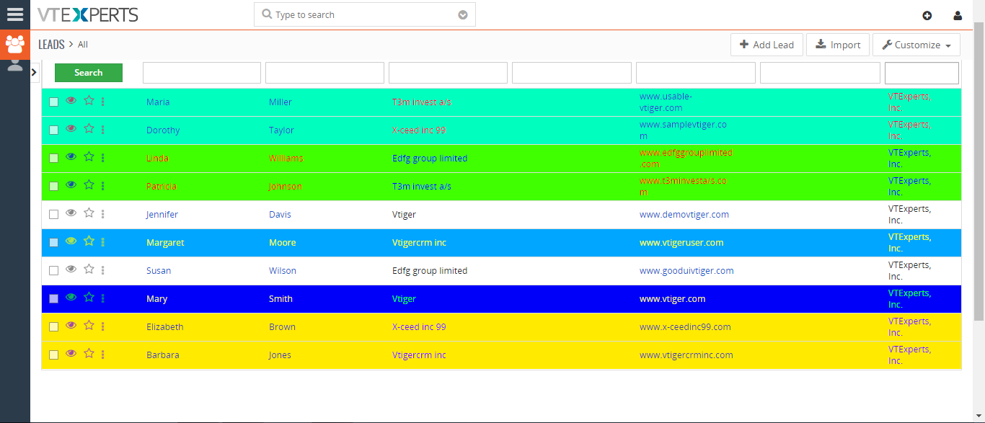The image size is (985, 423).
Task: Select the Dorothy Taylor row checkbox
Action: (53, 130)
